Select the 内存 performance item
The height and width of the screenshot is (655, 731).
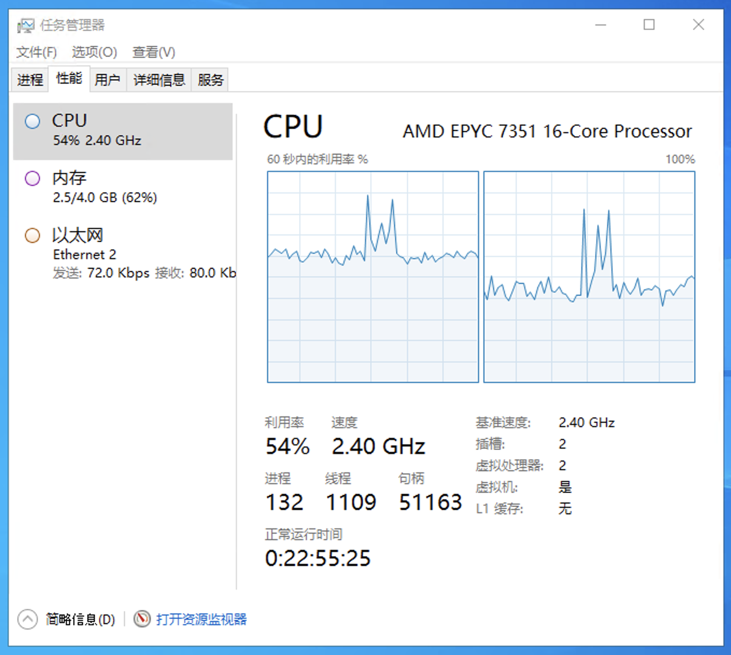[123, 187]
